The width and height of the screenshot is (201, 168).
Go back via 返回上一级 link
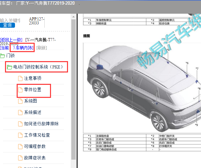11,40
